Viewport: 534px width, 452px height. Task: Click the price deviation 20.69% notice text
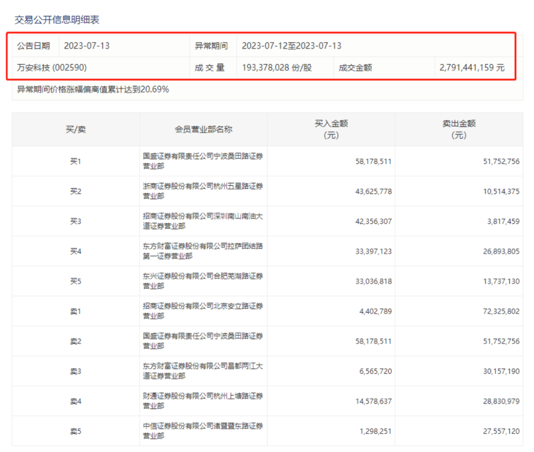[x=93, y=89]
